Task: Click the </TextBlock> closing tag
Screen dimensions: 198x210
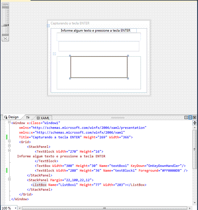Action: click(x=46, y=161)
